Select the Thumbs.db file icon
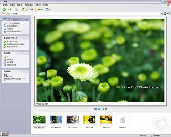Viewport: 171px width, 137px height. (123, 120)
